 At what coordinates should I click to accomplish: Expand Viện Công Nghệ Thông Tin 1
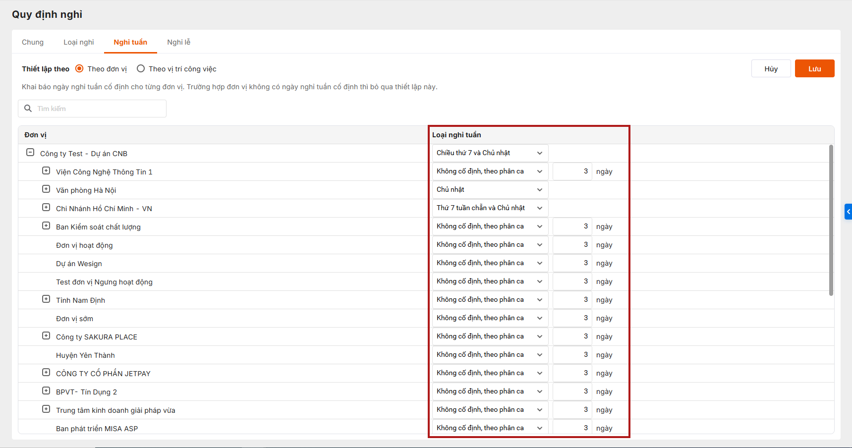point(46,171)
